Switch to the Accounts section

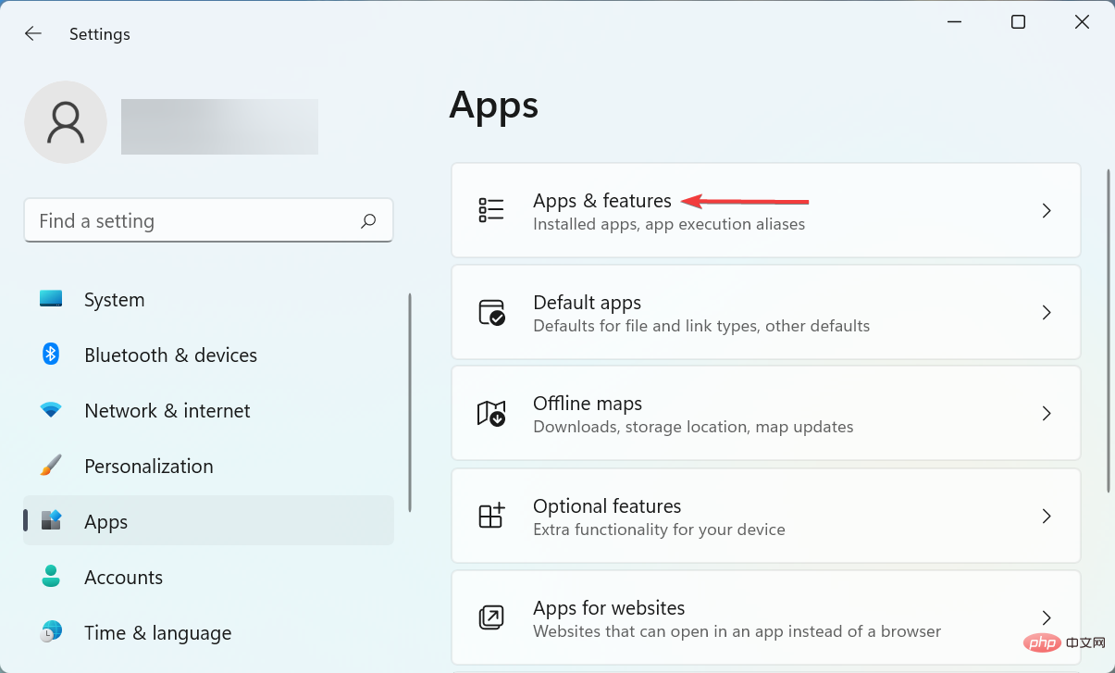[123, 577]
